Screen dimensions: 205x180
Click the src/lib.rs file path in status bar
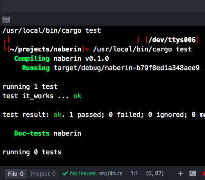point(111,173)
